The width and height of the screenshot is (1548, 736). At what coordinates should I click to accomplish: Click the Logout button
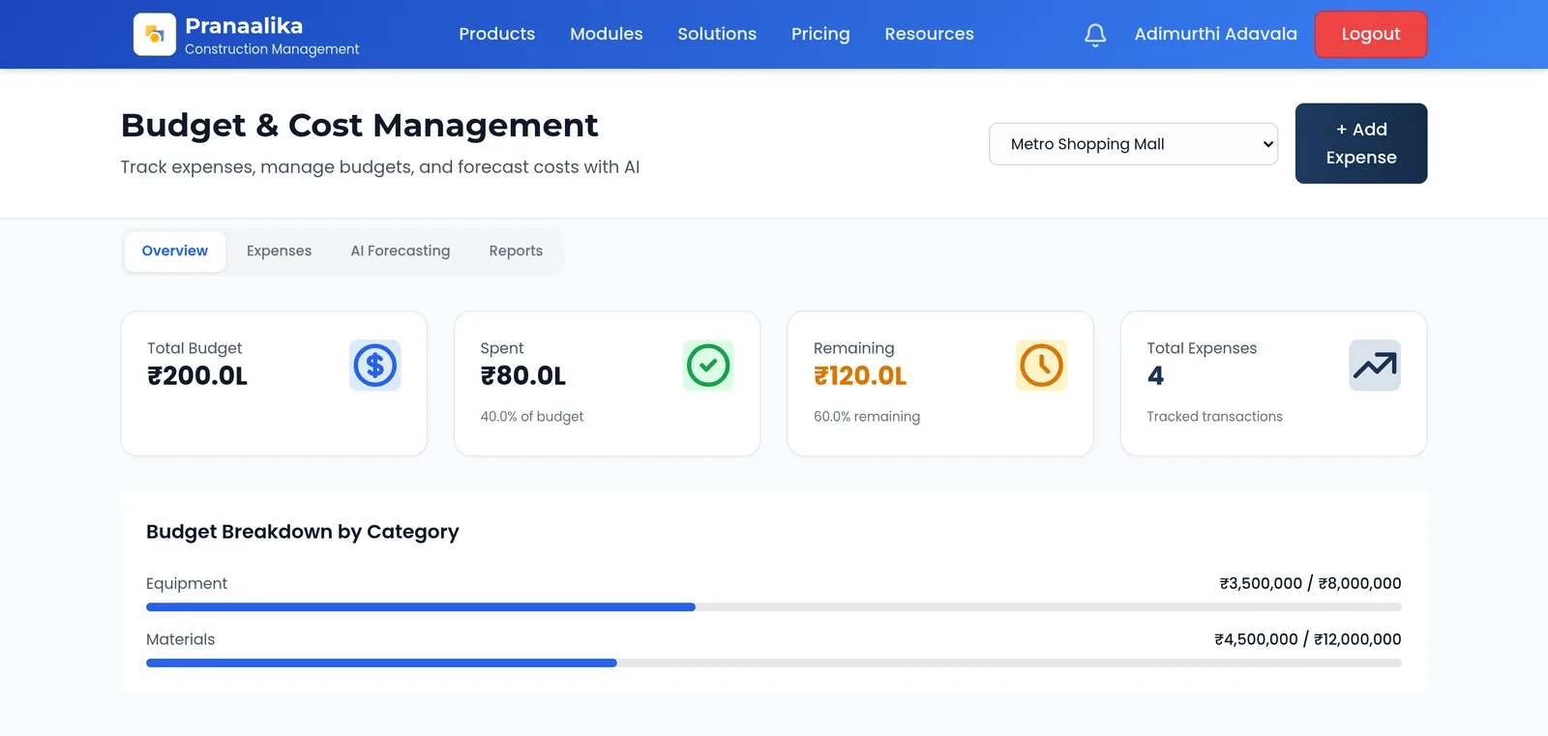coord(1371,35)
